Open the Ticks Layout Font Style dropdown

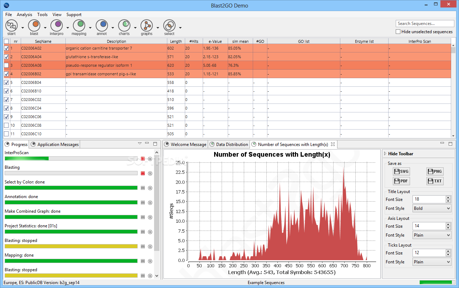pos(432,262)
